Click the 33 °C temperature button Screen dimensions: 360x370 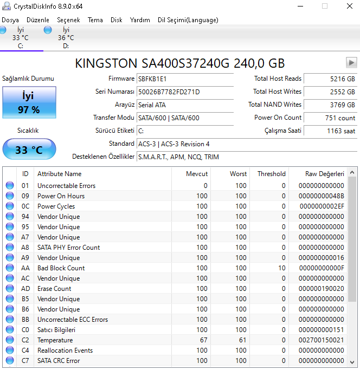pyautogui.click(x=29, y=150)
